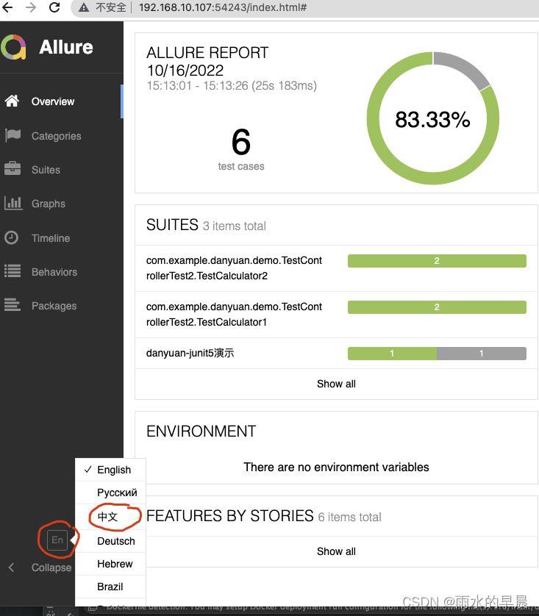Click the Collapse sidebar label

pyautogui.click(x=51, y=567)
